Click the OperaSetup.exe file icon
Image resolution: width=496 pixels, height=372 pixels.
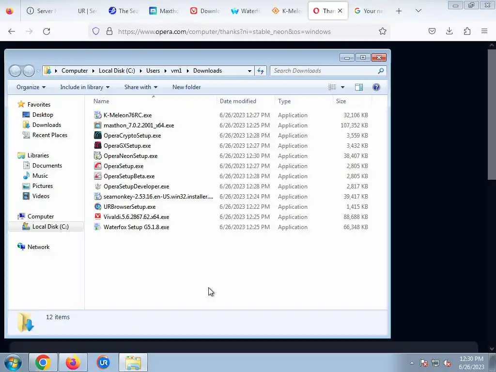98,166
